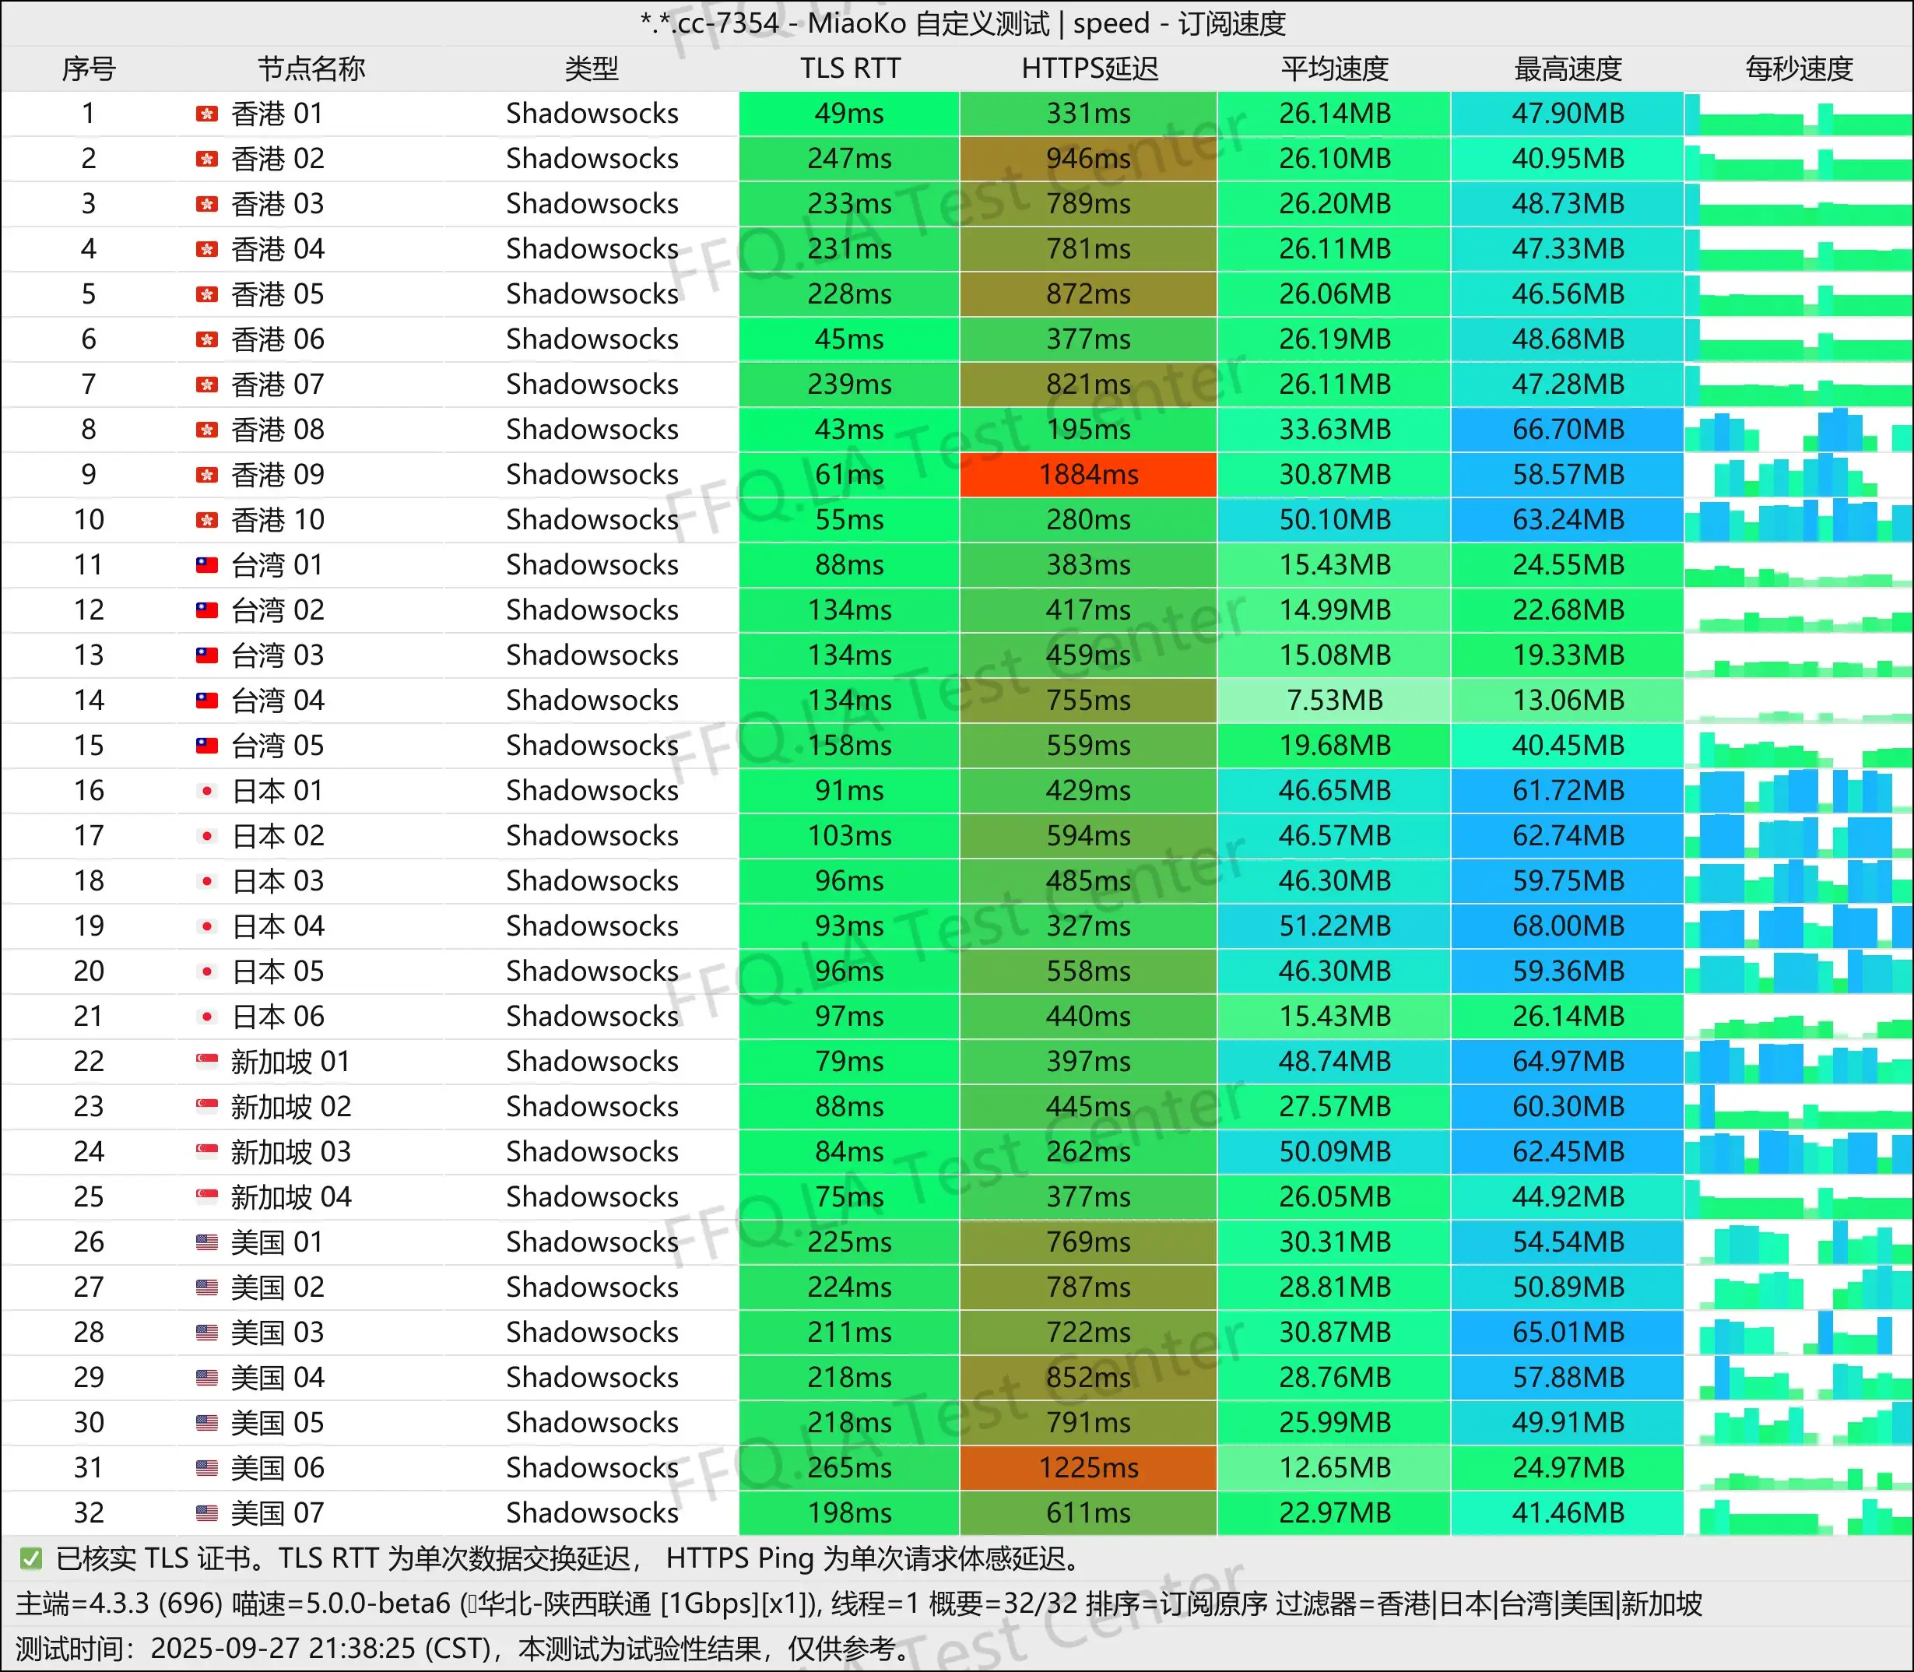Click the Hong Kong flag beside 香港 01
The width and height of the screenshot is (1914, 1672).
click(206, 114)
